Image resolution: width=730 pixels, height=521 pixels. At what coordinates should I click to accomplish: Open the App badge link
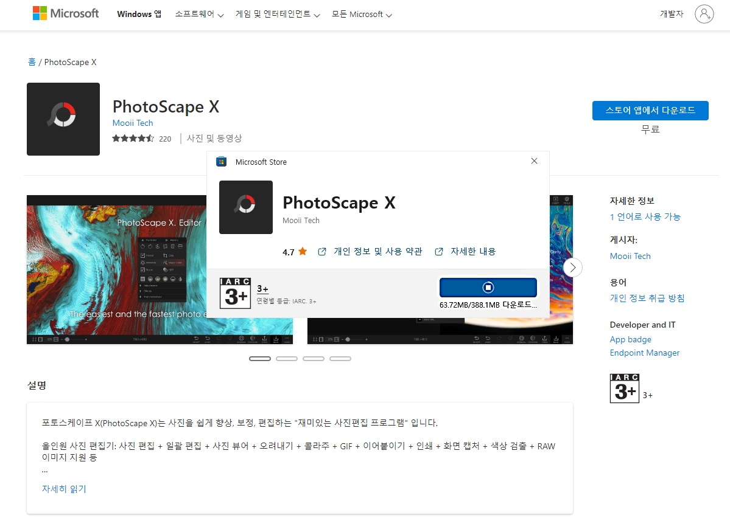tap(630, 339)
